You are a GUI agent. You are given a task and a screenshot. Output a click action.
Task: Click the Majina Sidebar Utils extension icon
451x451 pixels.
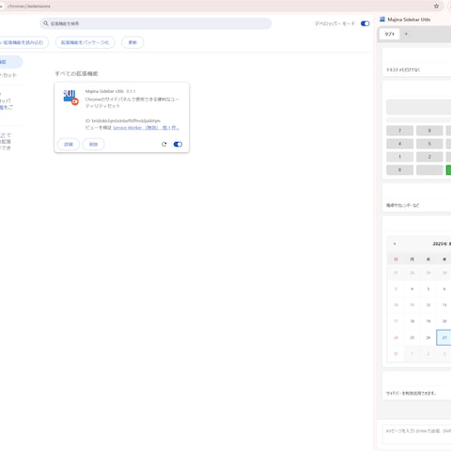pyautogui.click(x=70, y=98)
